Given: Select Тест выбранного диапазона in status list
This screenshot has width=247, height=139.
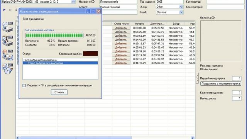Looking at the screenshot, I should click(40, 60).
